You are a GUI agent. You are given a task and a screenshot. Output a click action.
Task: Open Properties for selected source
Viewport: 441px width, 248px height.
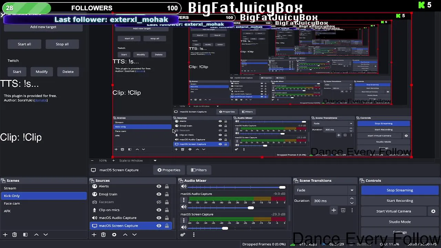pos(169,170)
